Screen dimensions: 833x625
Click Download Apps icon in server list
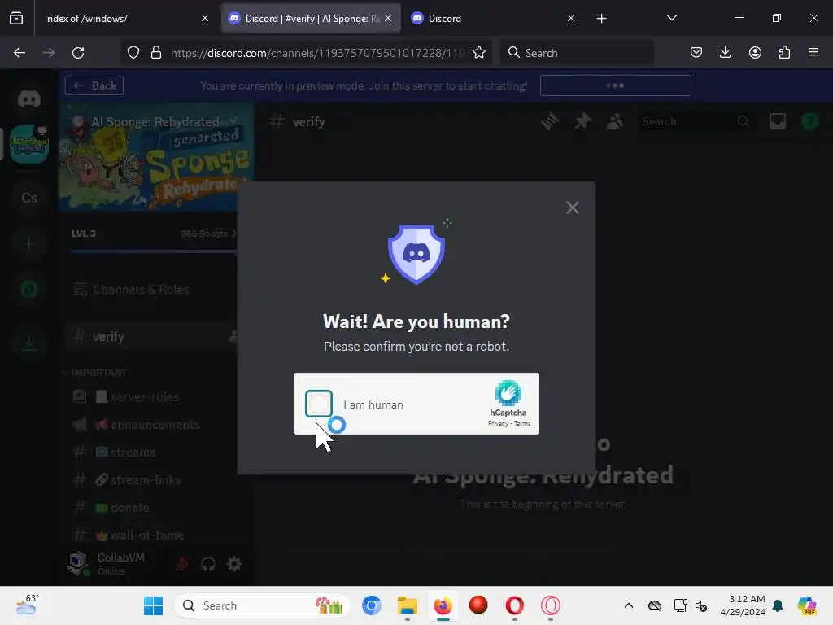point(29,341)
